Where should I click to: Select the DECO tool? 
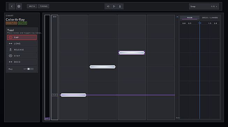pos(22,62)
